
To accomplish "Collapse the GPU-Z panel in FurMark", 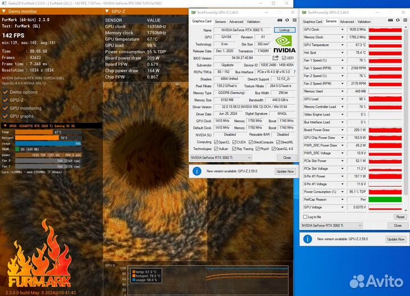I will point(107,11).
